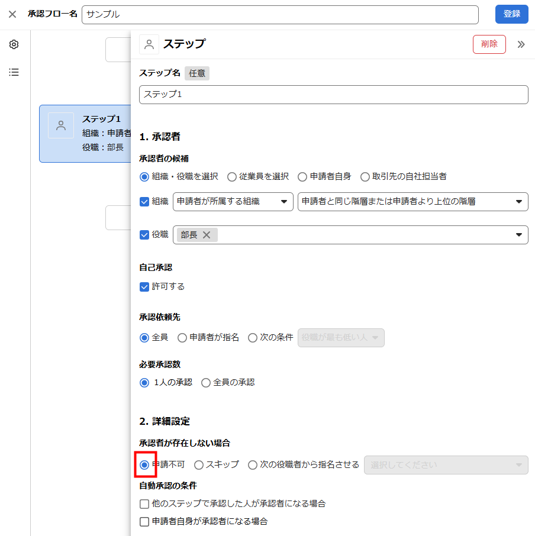Open the list view icon in sidebar
The image size is (535, 536).
pos(14,72)
